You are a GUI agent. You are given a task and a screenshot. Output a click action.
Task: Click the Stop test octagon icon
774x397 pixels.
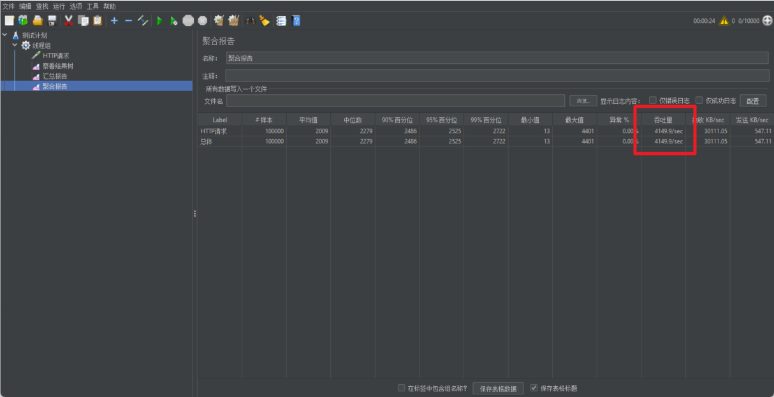pyautogui.click(x=188, y=20)
